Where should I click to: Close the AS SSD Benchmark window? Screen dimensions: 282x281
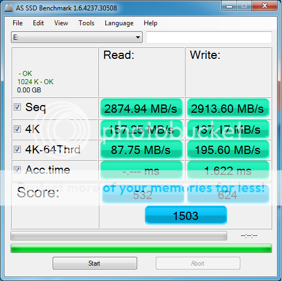pyautogui.click(x=264, y=6)
